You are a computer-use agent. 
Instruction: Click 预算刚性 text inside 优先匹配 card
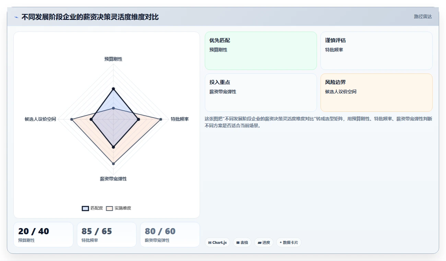[x=218, y=50]
